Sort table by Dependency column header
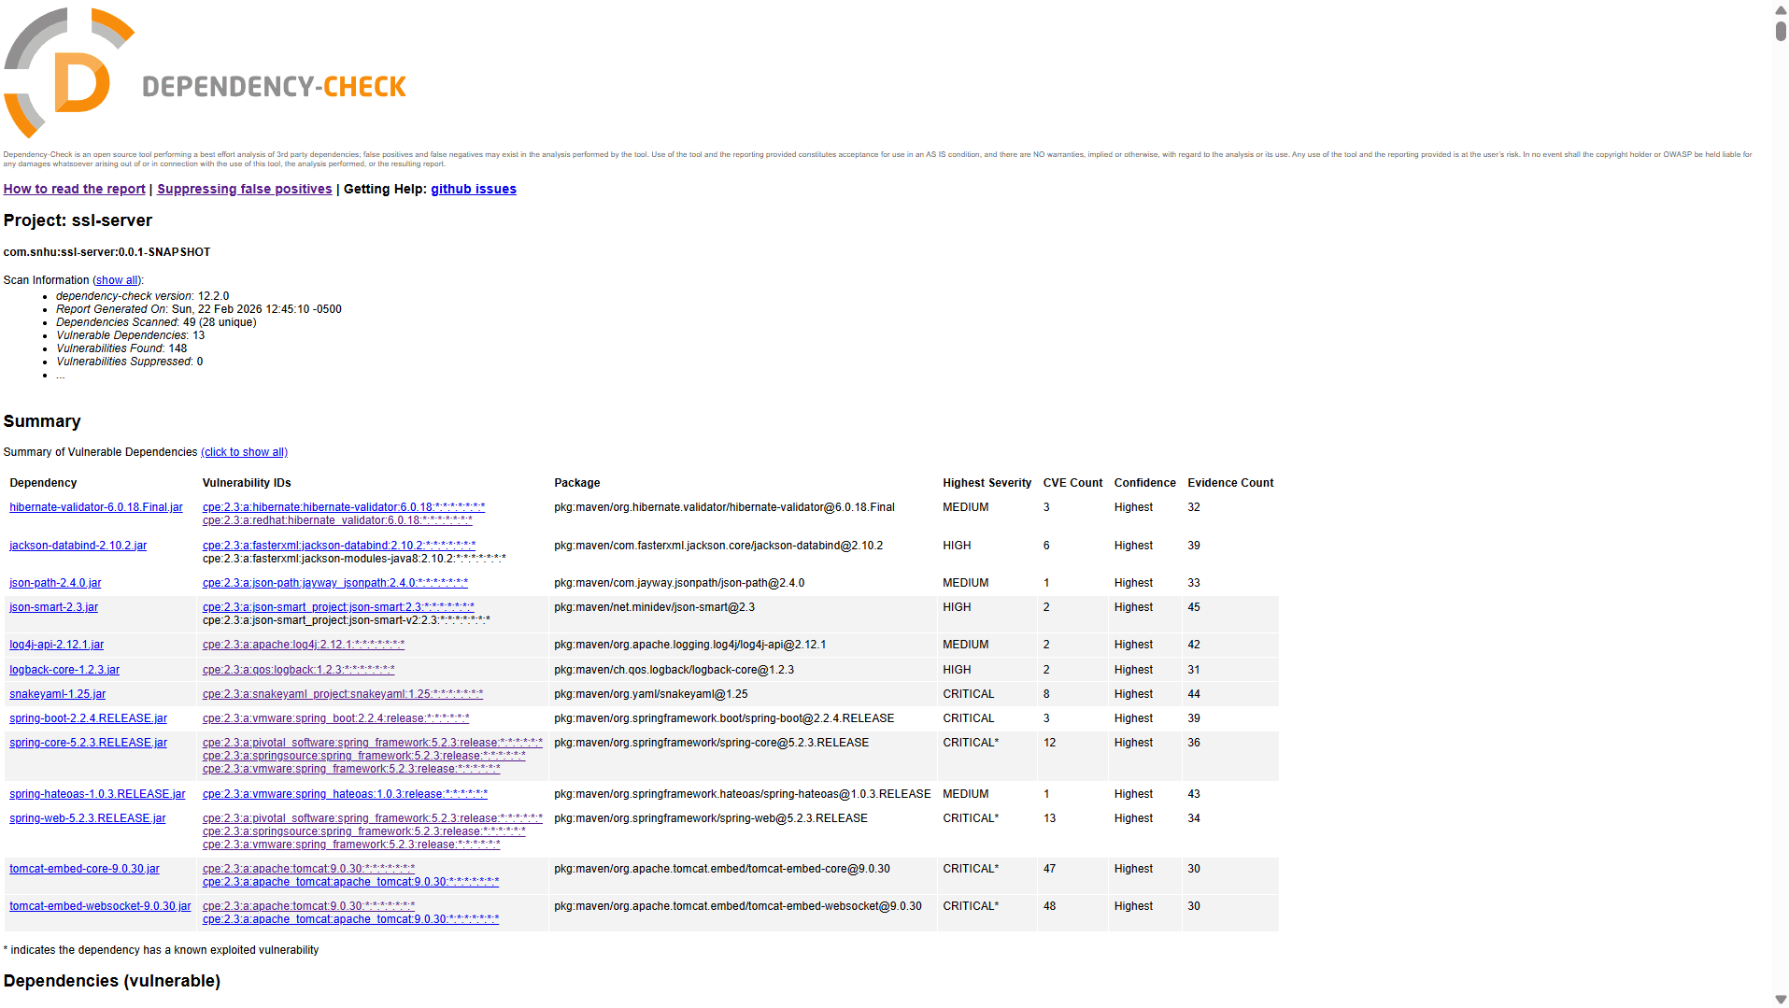The image size is (1789, 1008). [x=43, y=483]
